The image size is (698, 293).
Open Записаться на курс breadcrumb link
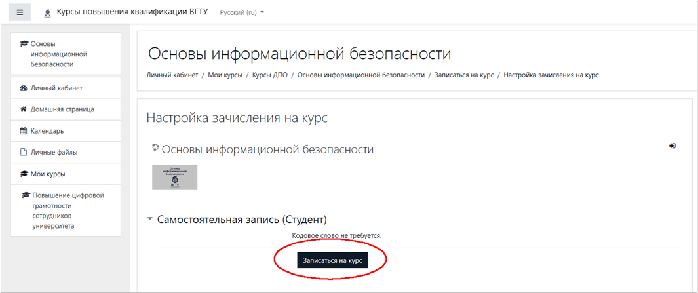(464, 75)
